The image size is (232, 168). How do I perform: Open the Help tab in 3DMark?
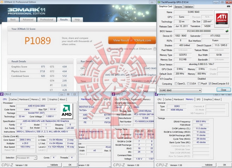coord(77,20)
